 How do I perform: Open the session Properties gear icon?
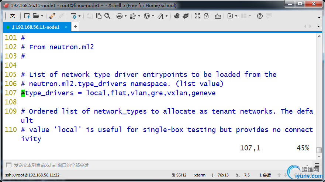73,16
